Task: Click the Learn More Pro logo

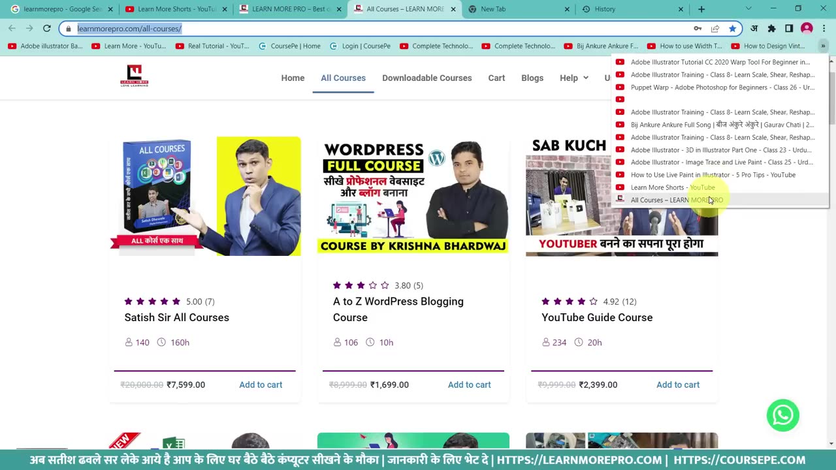Action: click(x=135, y=76)
